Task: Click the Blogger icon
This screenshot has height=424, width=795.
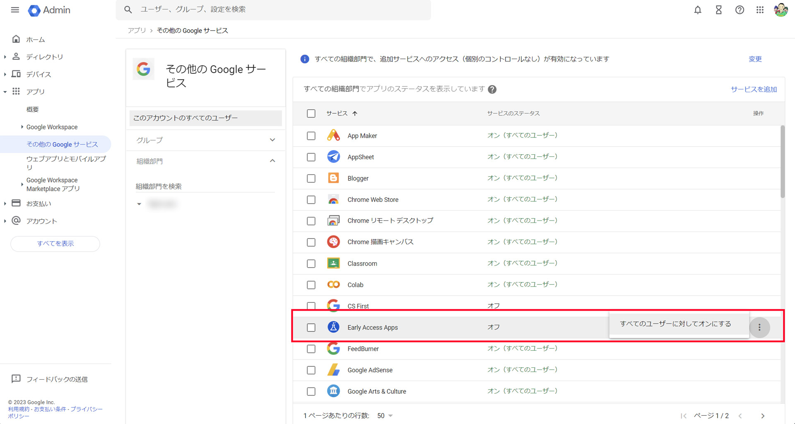Action: coord(333,178)
